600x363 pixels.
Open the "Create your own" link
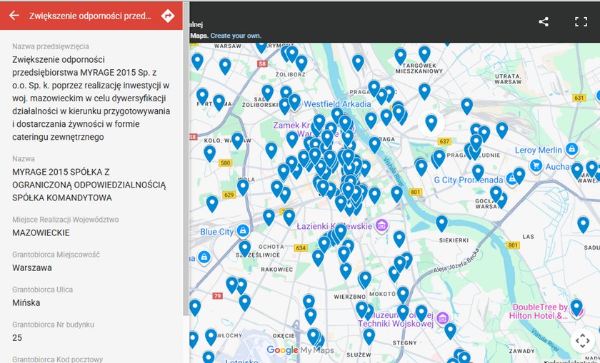(x=236, y=36)
